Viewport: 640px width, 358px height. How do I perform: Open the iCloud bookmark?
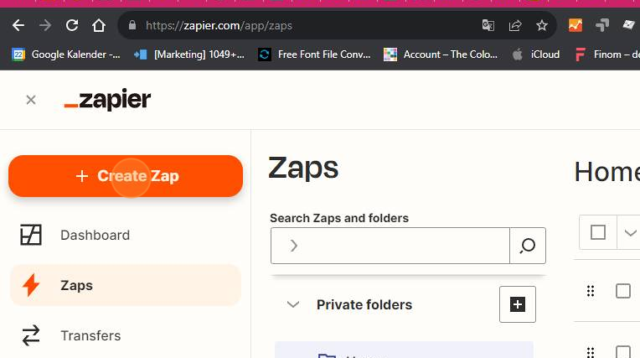pyautogui.click(x=536, y=54)
